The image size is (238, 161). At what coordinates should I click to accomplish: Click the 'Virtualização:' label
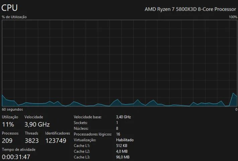[85, 140]
